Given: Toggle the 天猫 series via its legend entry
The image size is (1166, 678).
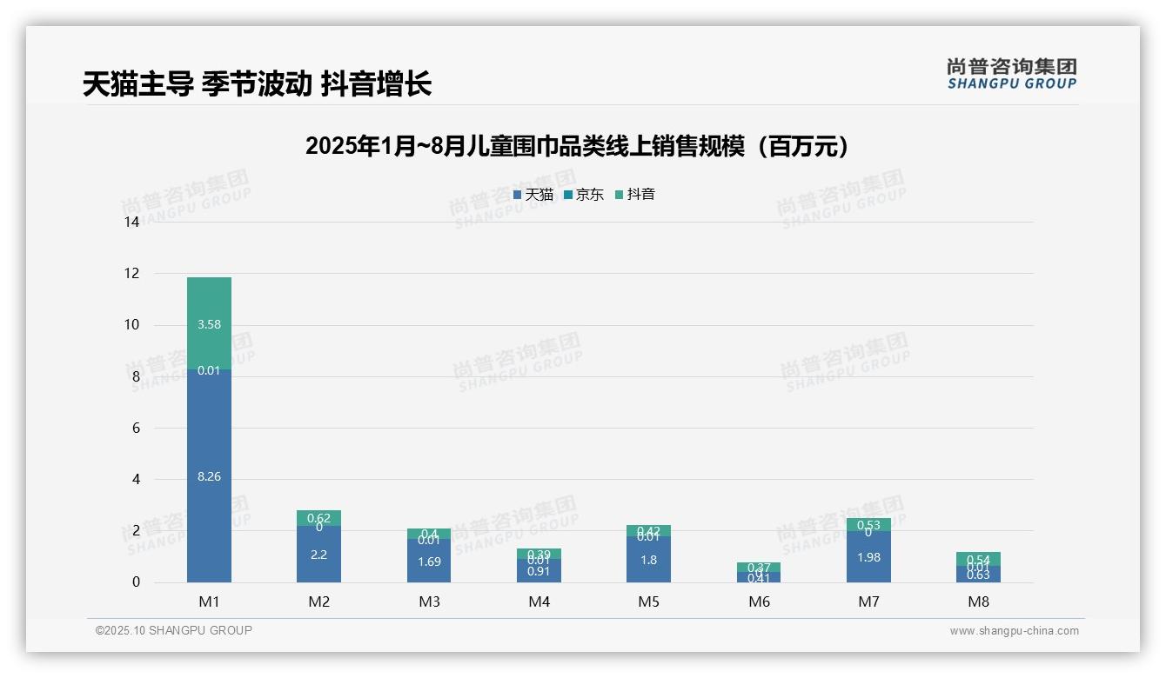Looking at the screenshot, I should point(534,194).
